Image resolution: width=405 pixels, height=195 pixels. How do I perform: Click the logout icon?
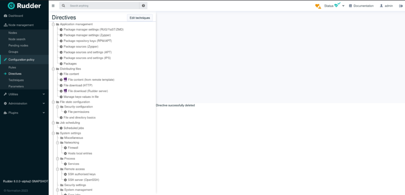401,6
